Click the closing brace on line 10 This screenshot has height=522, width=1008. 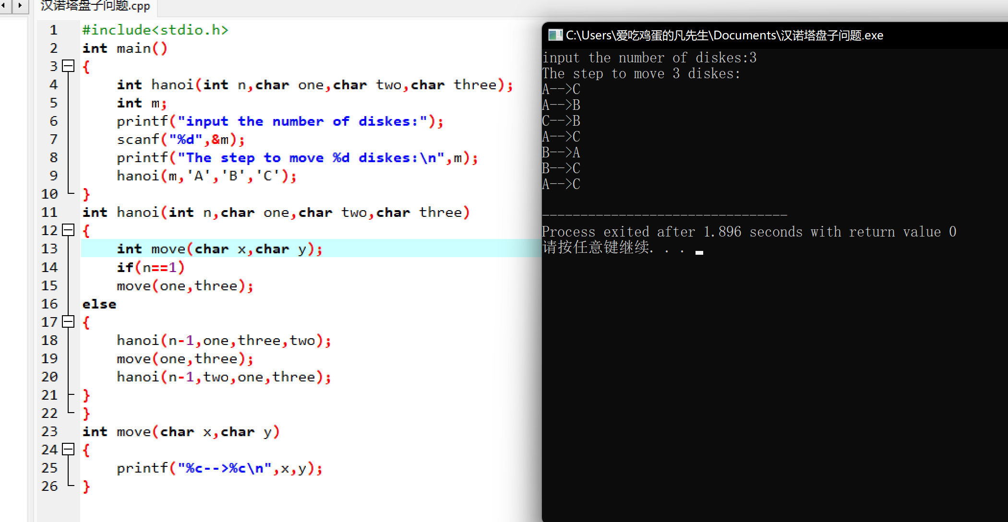pos(86,194)
